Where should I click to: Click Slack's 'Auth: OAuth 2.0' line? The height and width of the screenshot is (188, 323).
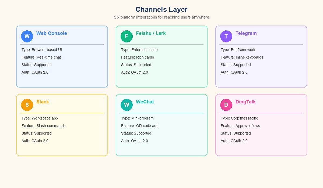coord(35,141)
